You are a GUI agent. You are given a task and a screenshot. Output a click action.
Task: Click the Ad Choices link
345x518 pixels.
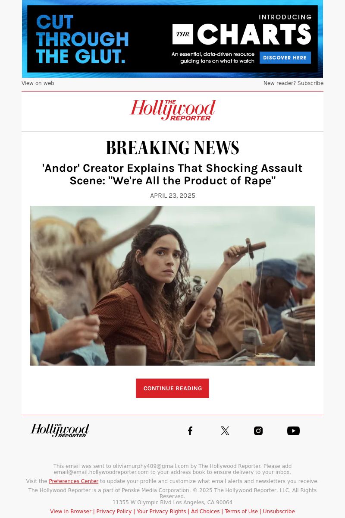(x=205, y=512)
